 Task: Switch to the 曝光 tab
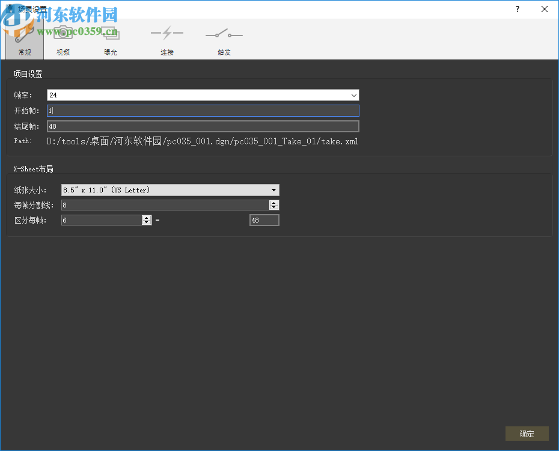pyautogui.click(x=110, y=52)
